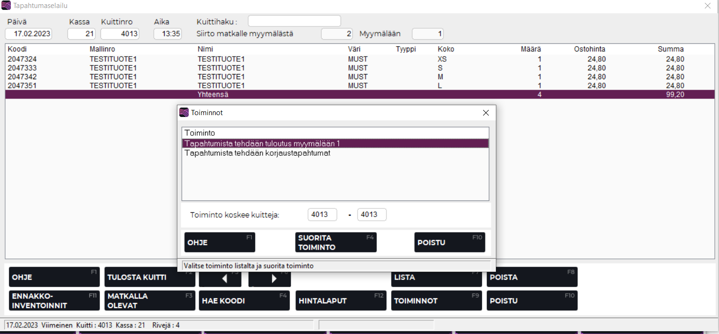This screenshot has width=719, height=334.
Task: Click the Kuittinro field
Action: pos(120,34)
